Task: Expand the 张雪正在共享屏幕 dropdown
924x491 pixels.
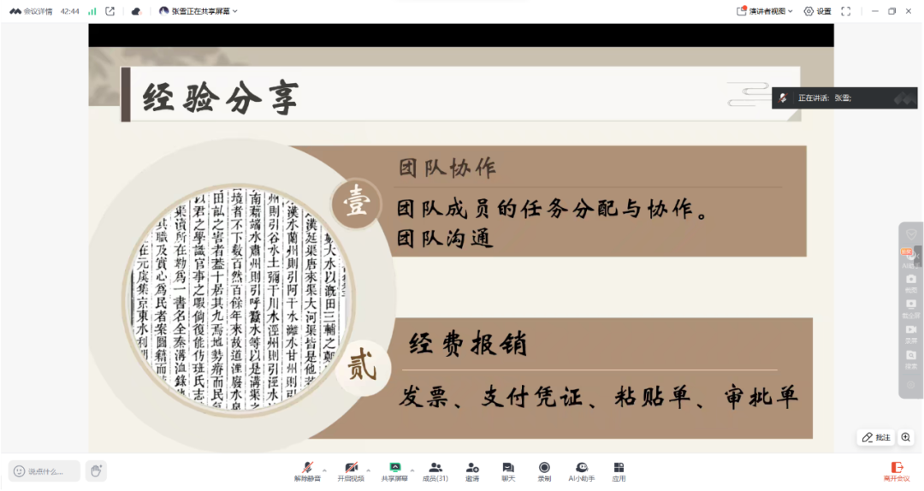Action: (x=198, y=11)
